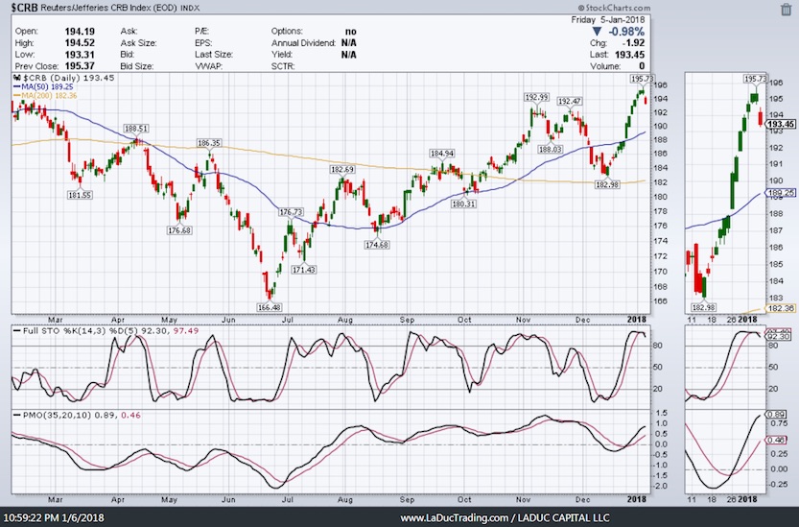Click the 192.47 peak label
Screen dimensions: 799x527
point(570,102)
